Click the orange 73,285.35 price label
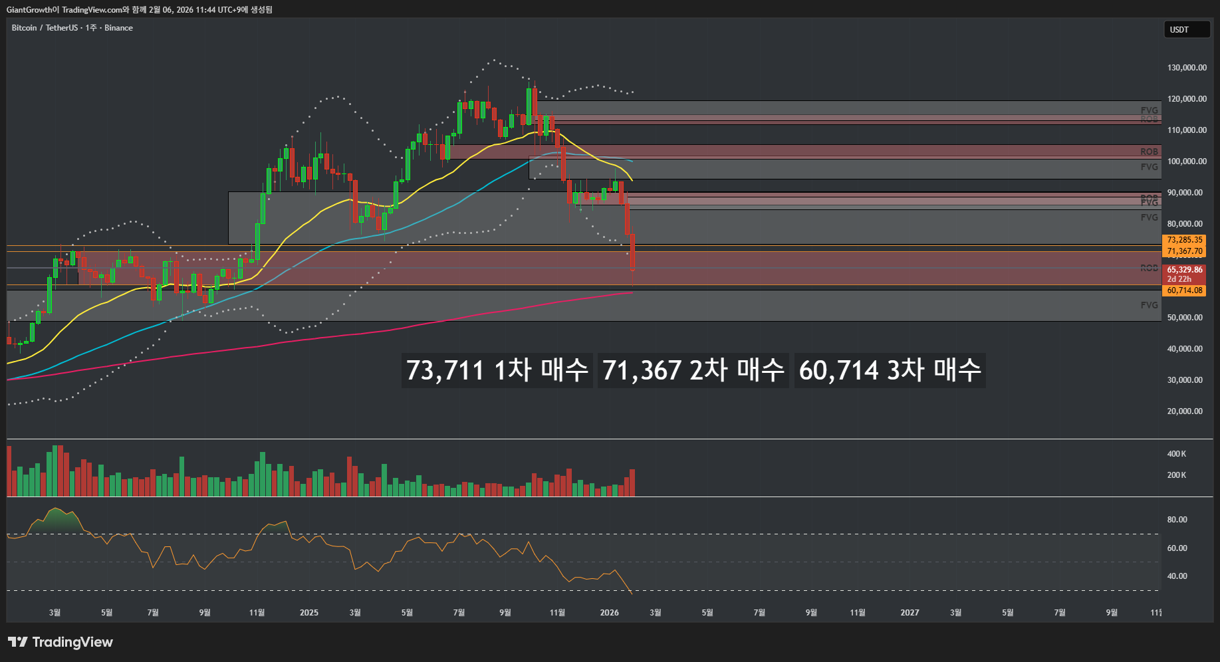Screen dimensions: 1220x662 (x=1185, y=240)
